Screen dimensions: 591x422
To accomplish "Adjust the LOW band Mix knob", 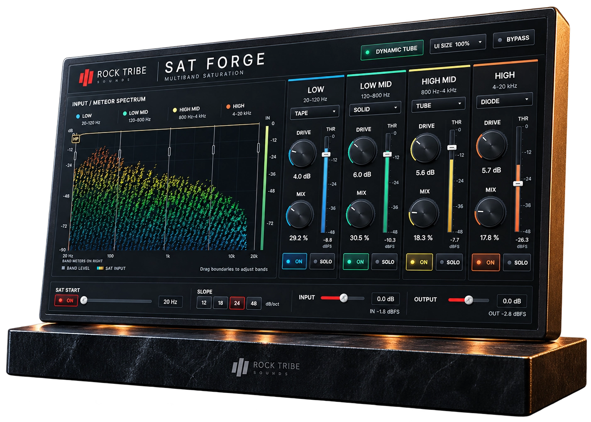I will pos(300,215).
